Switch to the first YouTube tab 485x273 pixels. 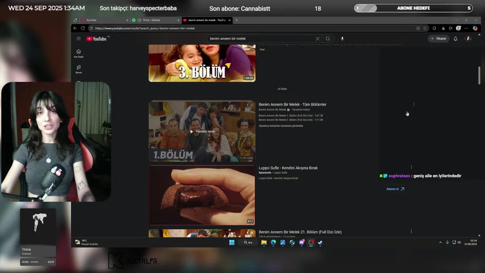(x=104, y=20)
